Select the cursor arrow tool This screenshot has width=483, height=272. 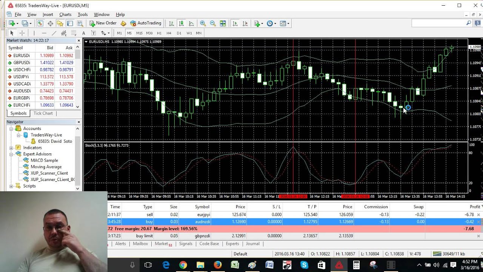[12, 33]
